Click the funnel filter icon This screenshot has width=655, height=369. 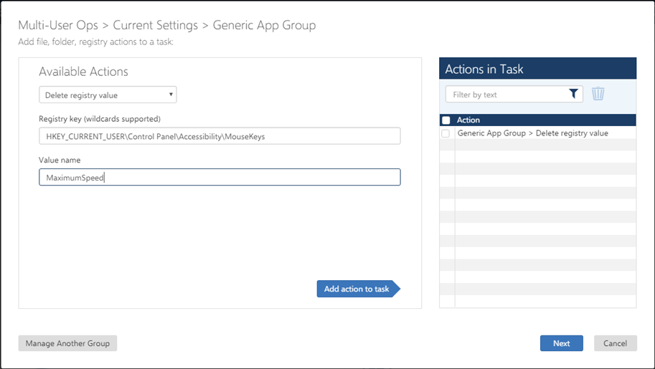(x=573, y=94)
